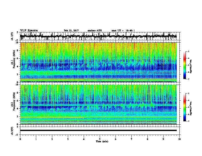Click the -5 volt tick label on ch.3(V) axis
This screenshot has width=202, height=156.
(x=17, y=135)
